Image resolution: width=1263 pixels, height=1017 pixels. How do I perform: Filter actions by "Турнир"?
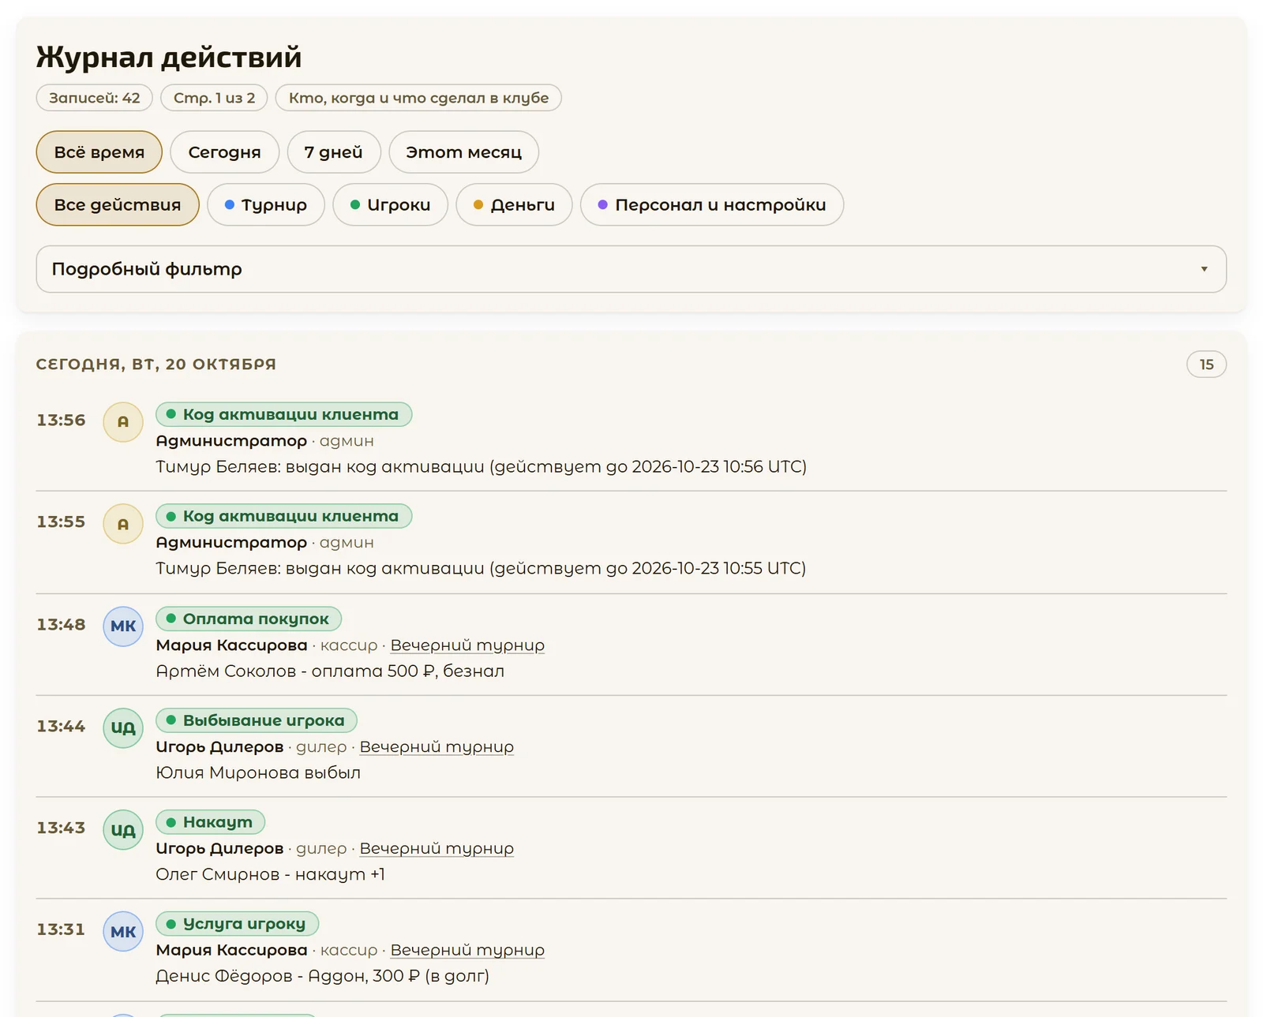tap(266, 204)
